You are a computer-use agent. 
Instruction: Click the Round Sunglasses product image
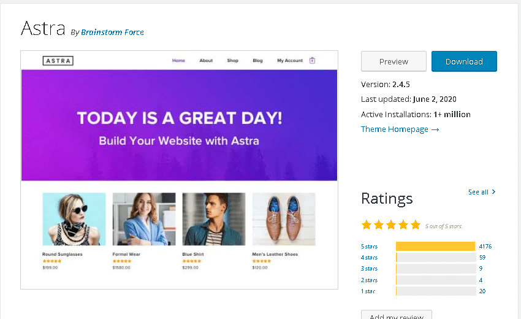(74, 219)
